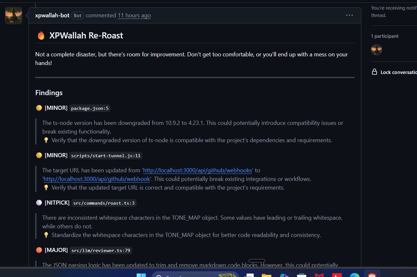
Task: Open the localhost:3000/api/github/webhooks link
Action: click(x=197, y=170)
